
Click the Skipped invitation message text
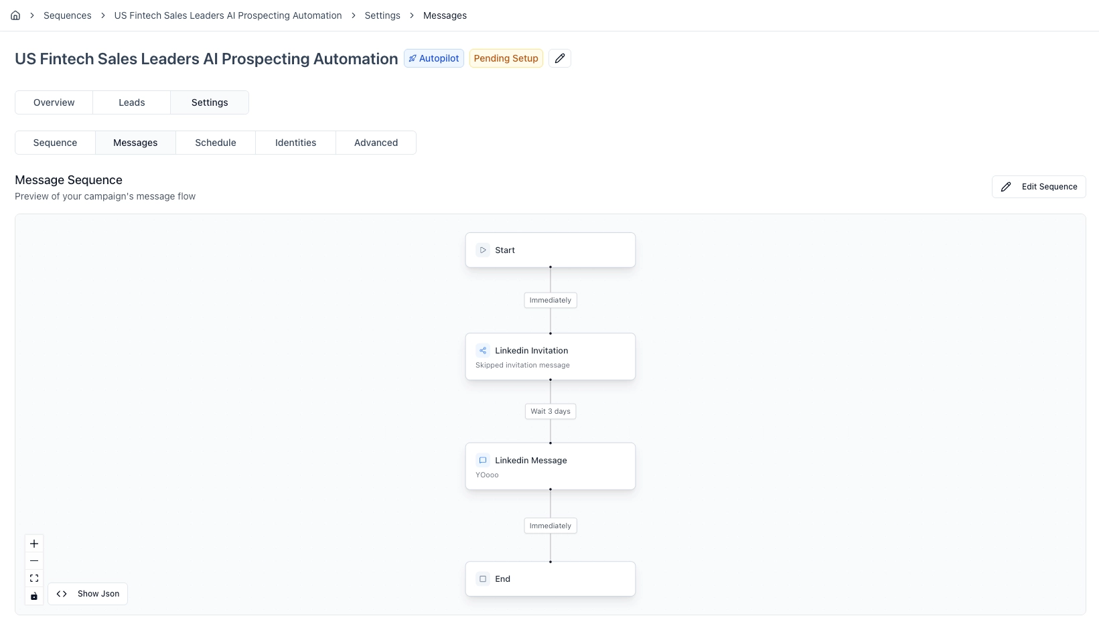pos(523,366)
